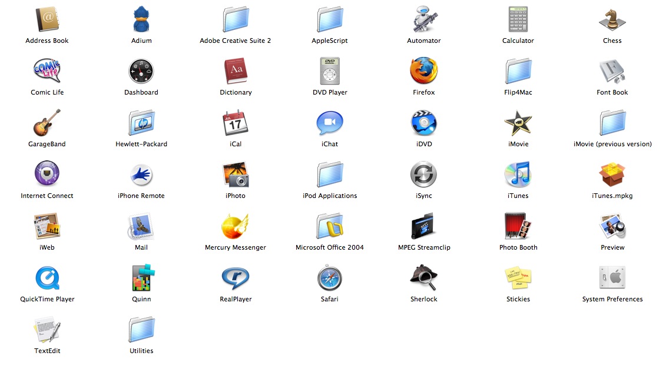
Task: Select the "Utilities" folder name label
Action: [x=142, y=351]
